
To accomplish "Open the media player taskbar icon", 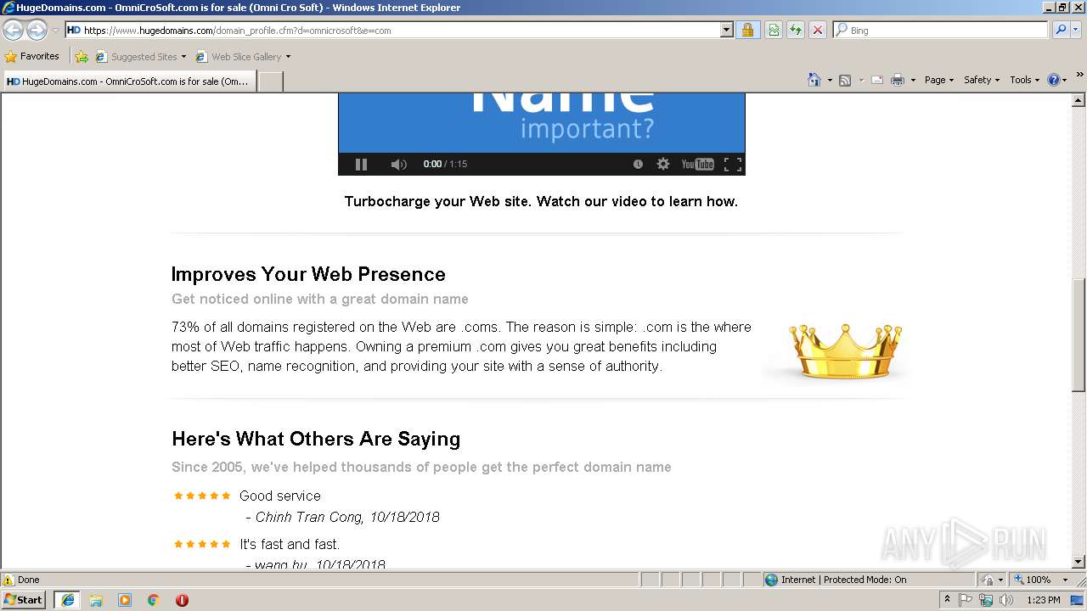I will point(125,599).
